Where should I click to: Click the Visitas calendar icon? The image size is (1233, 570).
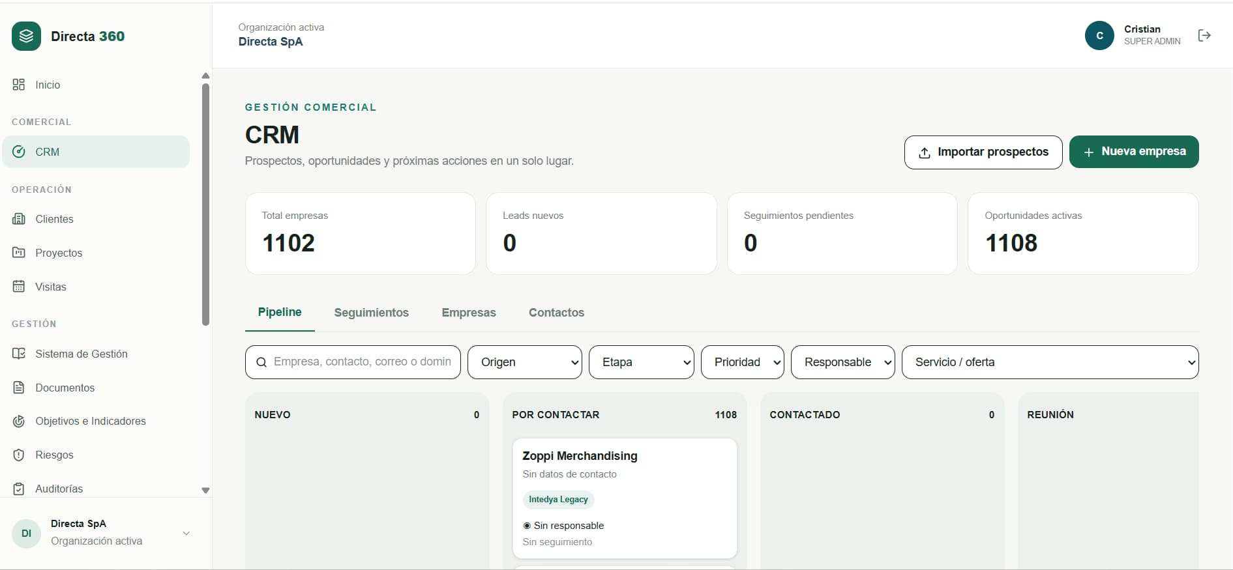[x=19, y=287]
